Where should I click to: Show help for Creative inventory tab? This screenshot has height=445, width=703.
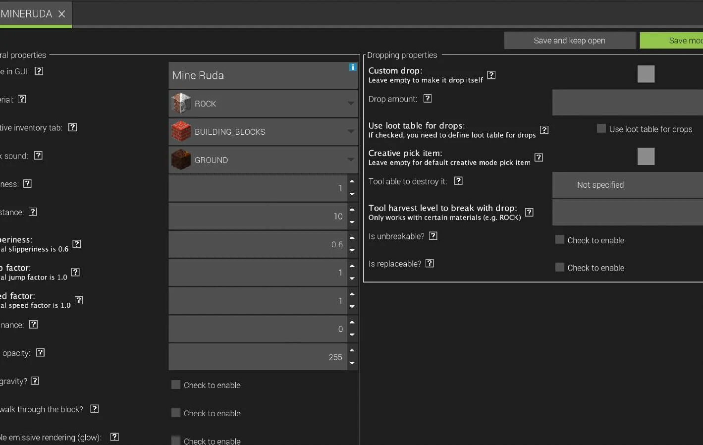pos(72,127)
